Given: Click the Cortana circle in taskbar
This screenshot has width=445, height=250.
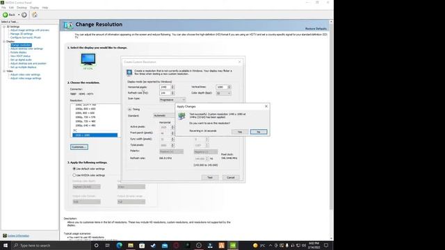Looking at the screenshot, I should 96,245.
